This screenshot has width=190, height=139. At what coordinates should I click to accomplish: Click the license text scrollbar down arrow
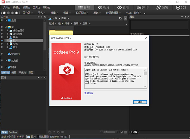tap(145, 87)
